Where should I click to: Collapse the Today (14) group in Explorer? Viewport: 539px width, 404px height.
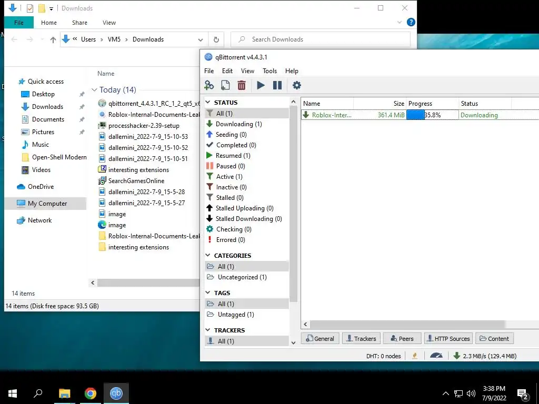(94, 89)
